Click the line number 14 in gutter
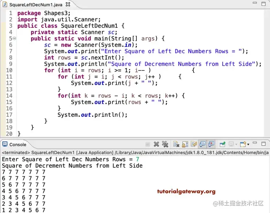This screenshot has height=213, width=270. point(9,96)
